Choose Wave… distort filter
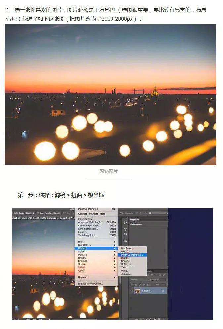The image size is (223, 329). (x=132, y=271)
